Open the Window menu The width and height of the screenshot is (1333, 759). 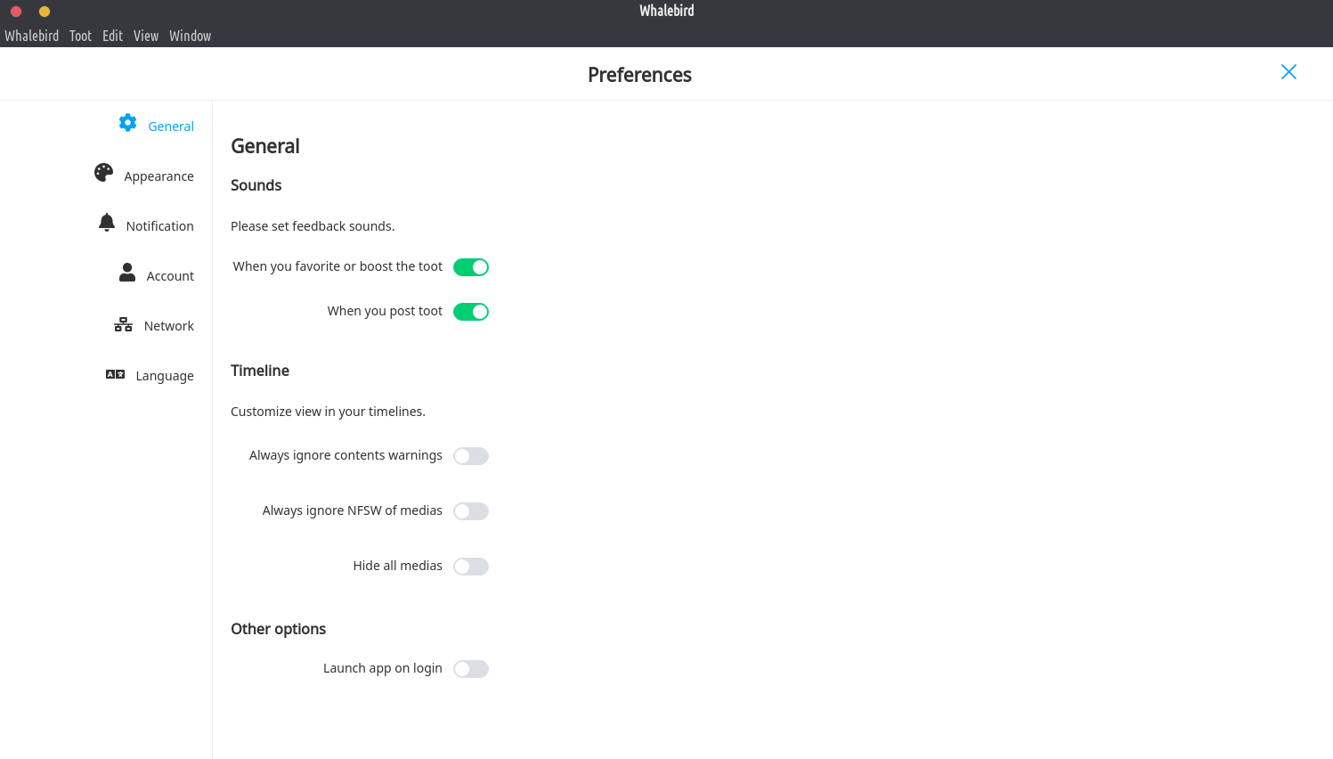click(x=191, y=36)
